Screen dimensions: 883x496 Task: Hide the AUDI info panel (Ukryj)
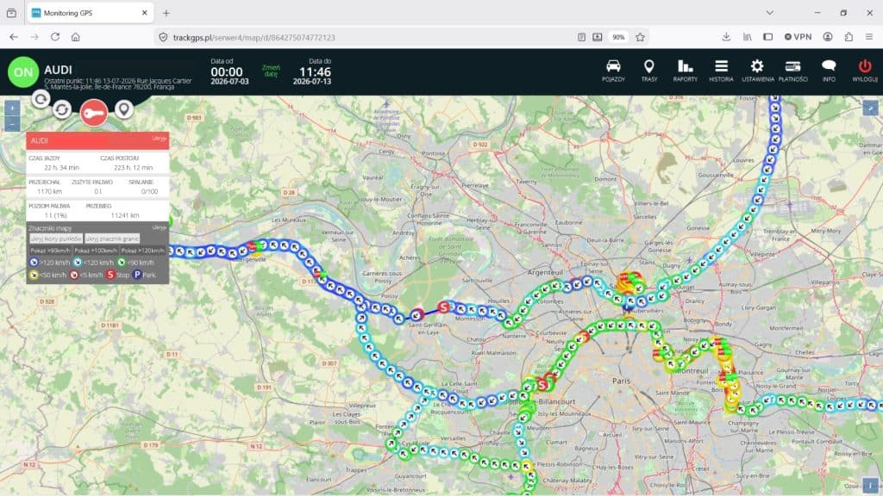159,139
